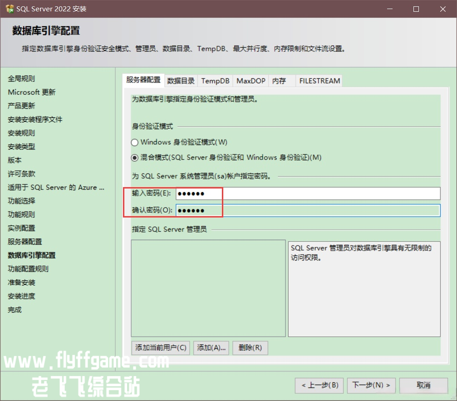Click 添加当前用户(C) button
457x401 pixels.
tap(161, 348)
